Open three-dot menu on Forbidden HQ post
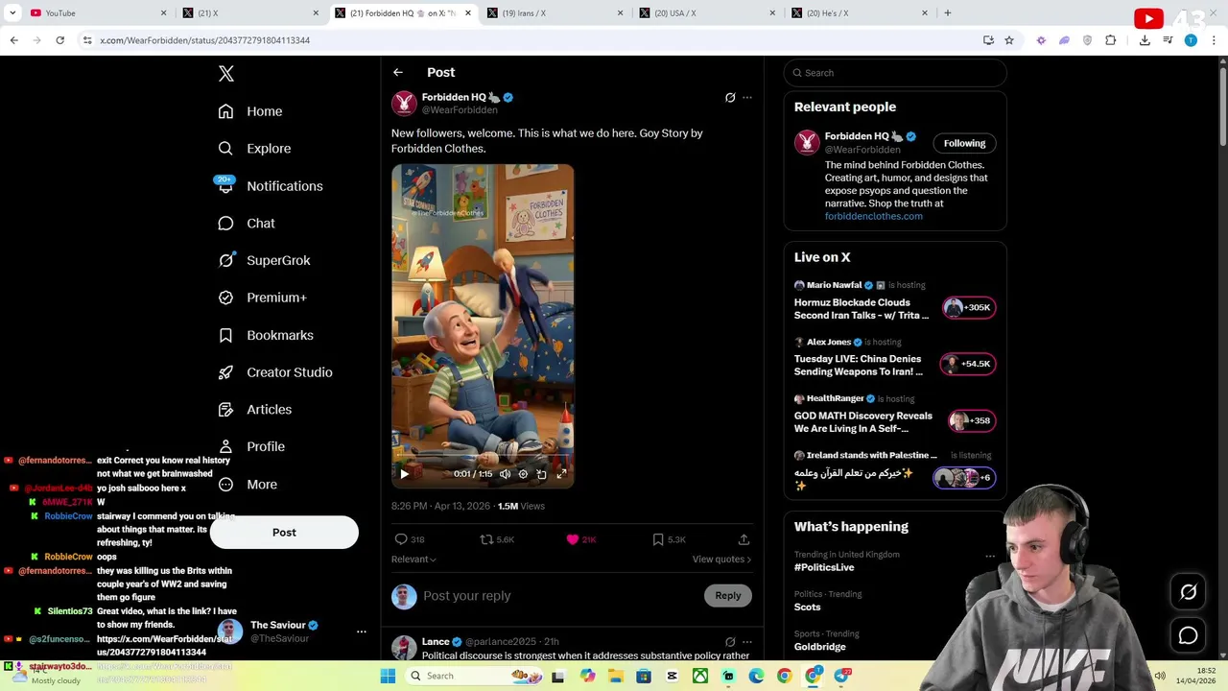The image size is (1228, 691). [747, 97]
